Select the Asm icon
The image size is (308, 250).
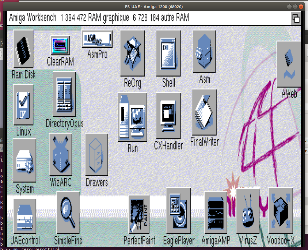click(x=204, y=51)
